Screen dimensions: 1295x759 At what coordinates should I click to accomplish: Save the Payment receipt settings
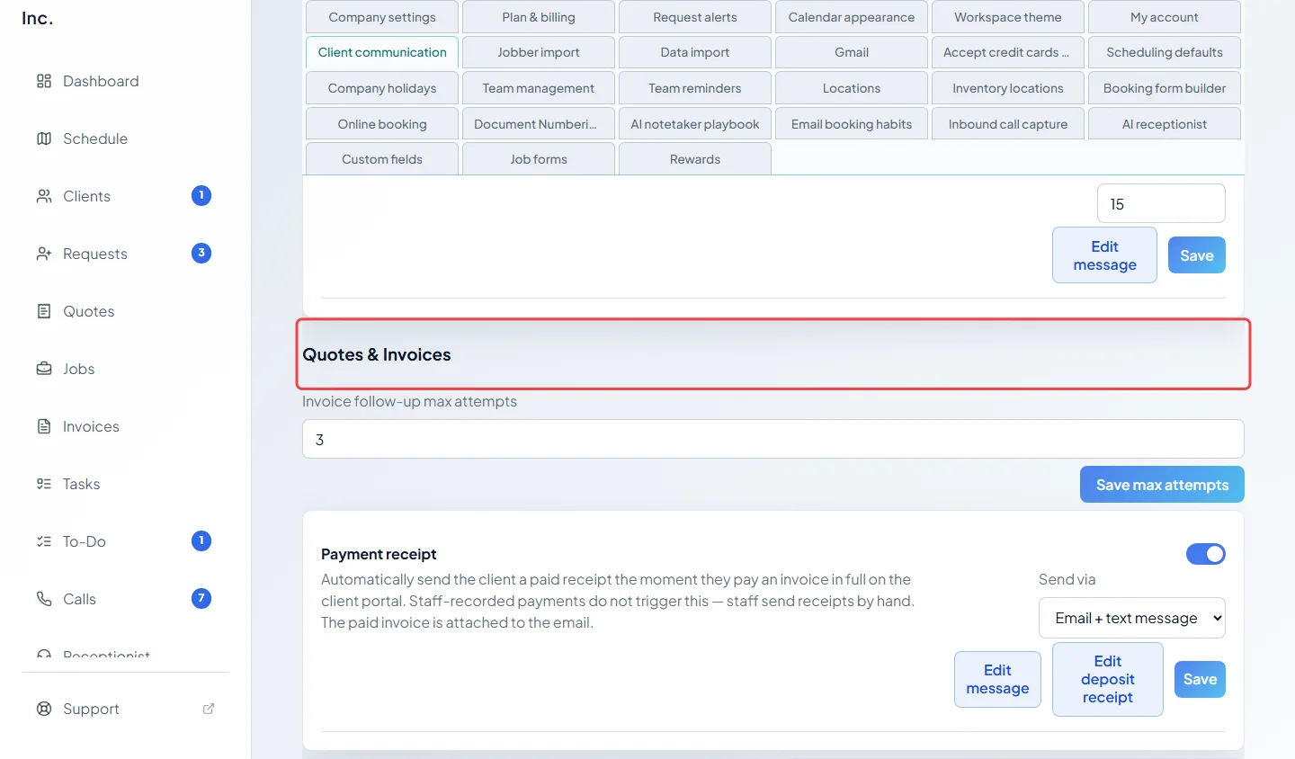[x=1200, y=679]
